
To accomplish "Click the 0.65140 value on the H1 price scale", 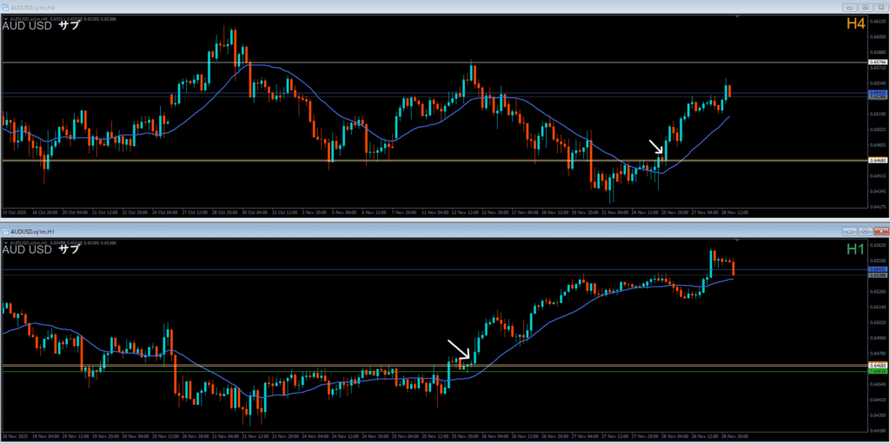I will click(878, 308).
